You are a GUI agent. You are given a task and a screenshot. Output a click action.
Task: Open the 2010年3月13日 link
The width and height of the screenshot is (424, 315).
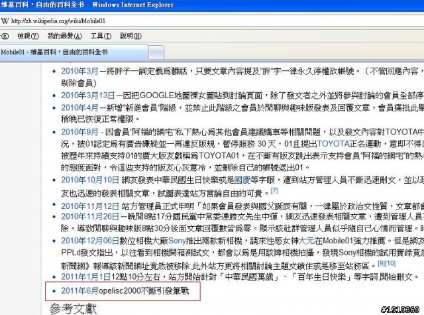pos(88,95)
